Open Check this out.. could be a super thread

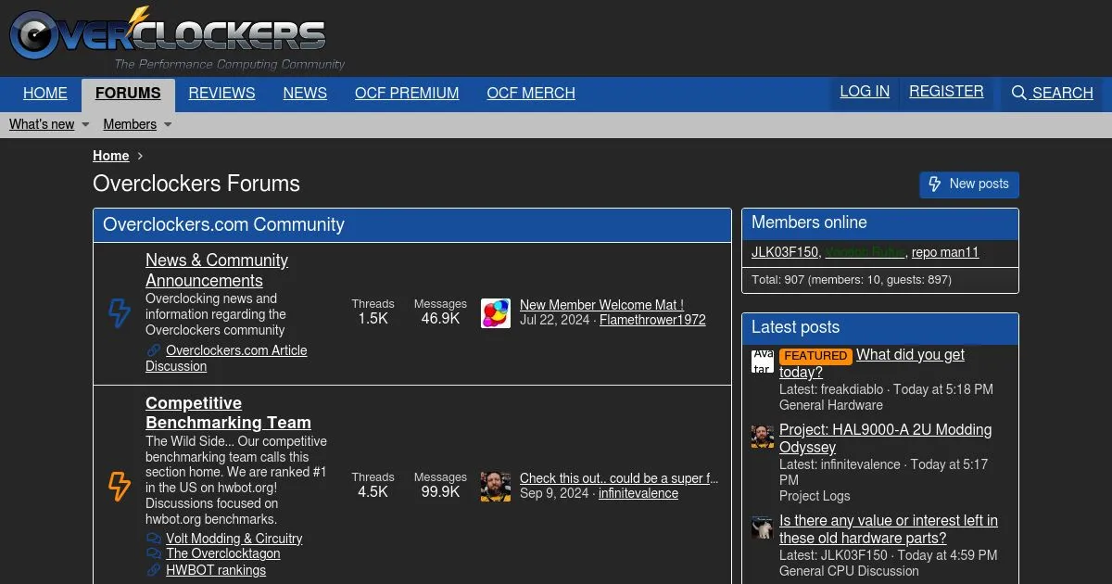619,478
